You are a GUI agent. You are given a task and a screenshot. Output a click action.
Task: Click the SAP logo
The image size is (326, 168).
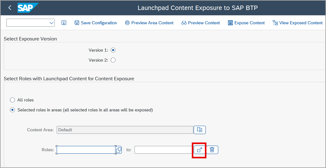coord(28,8)
